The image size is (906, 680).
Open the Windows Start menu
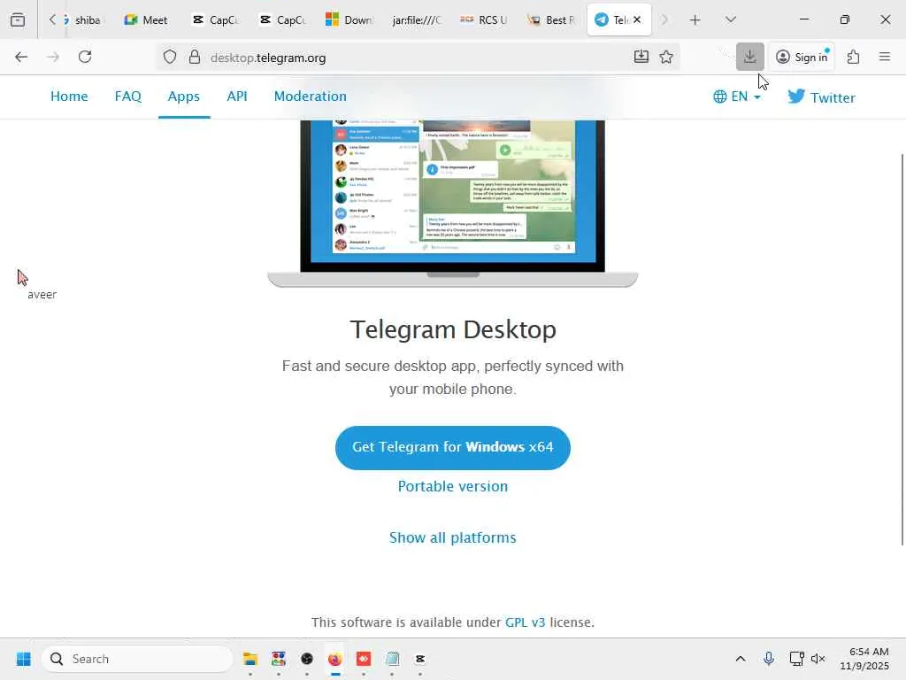pos(24,659)
